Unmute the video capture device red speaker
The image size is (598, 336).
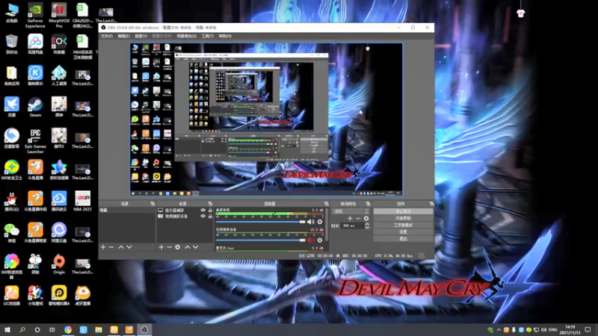click(x=310, y=240)
